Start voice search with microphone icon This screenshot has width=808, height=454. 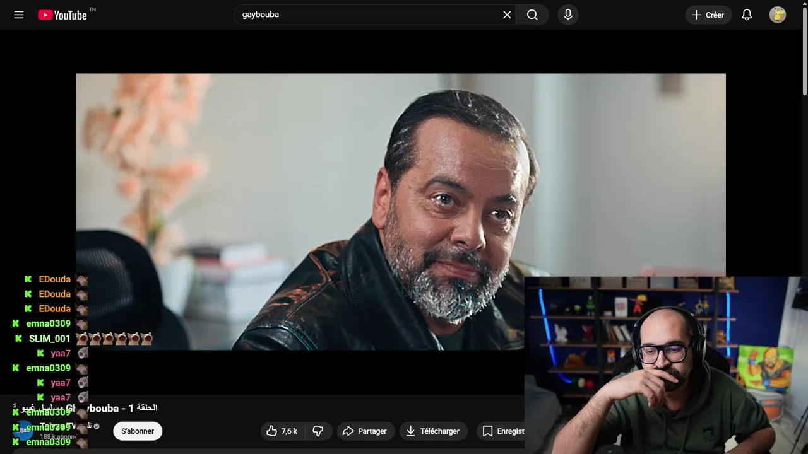[x=568, y=15]
